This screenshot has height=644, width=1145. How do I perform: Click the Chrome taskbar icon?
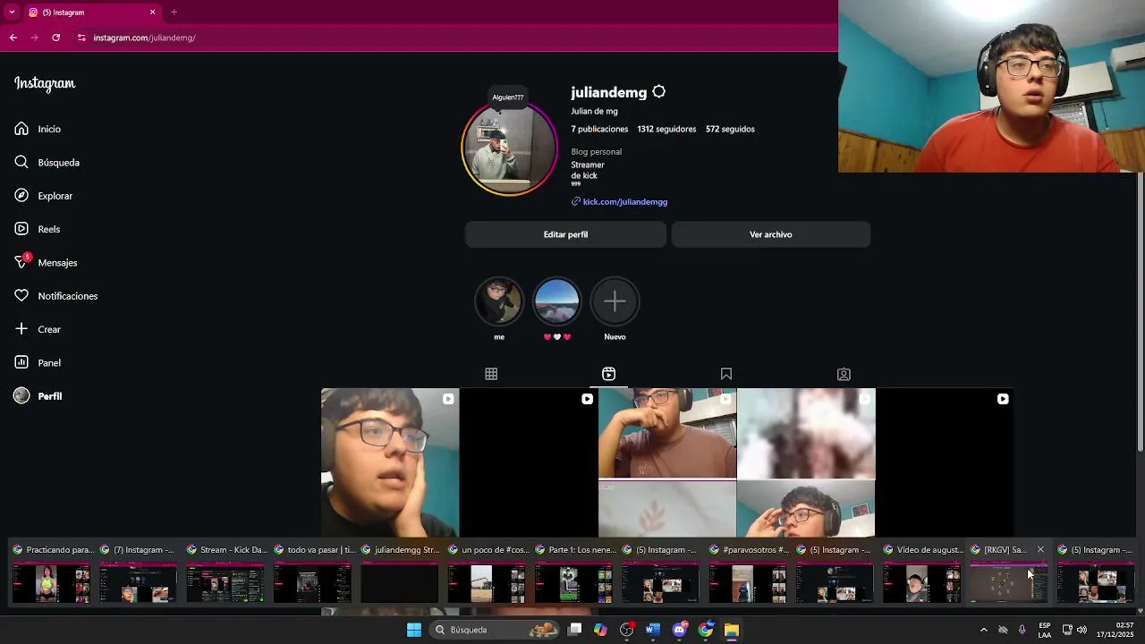point(706,630)
